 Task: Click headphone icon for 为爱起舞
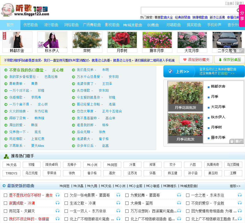pos(179,195)
